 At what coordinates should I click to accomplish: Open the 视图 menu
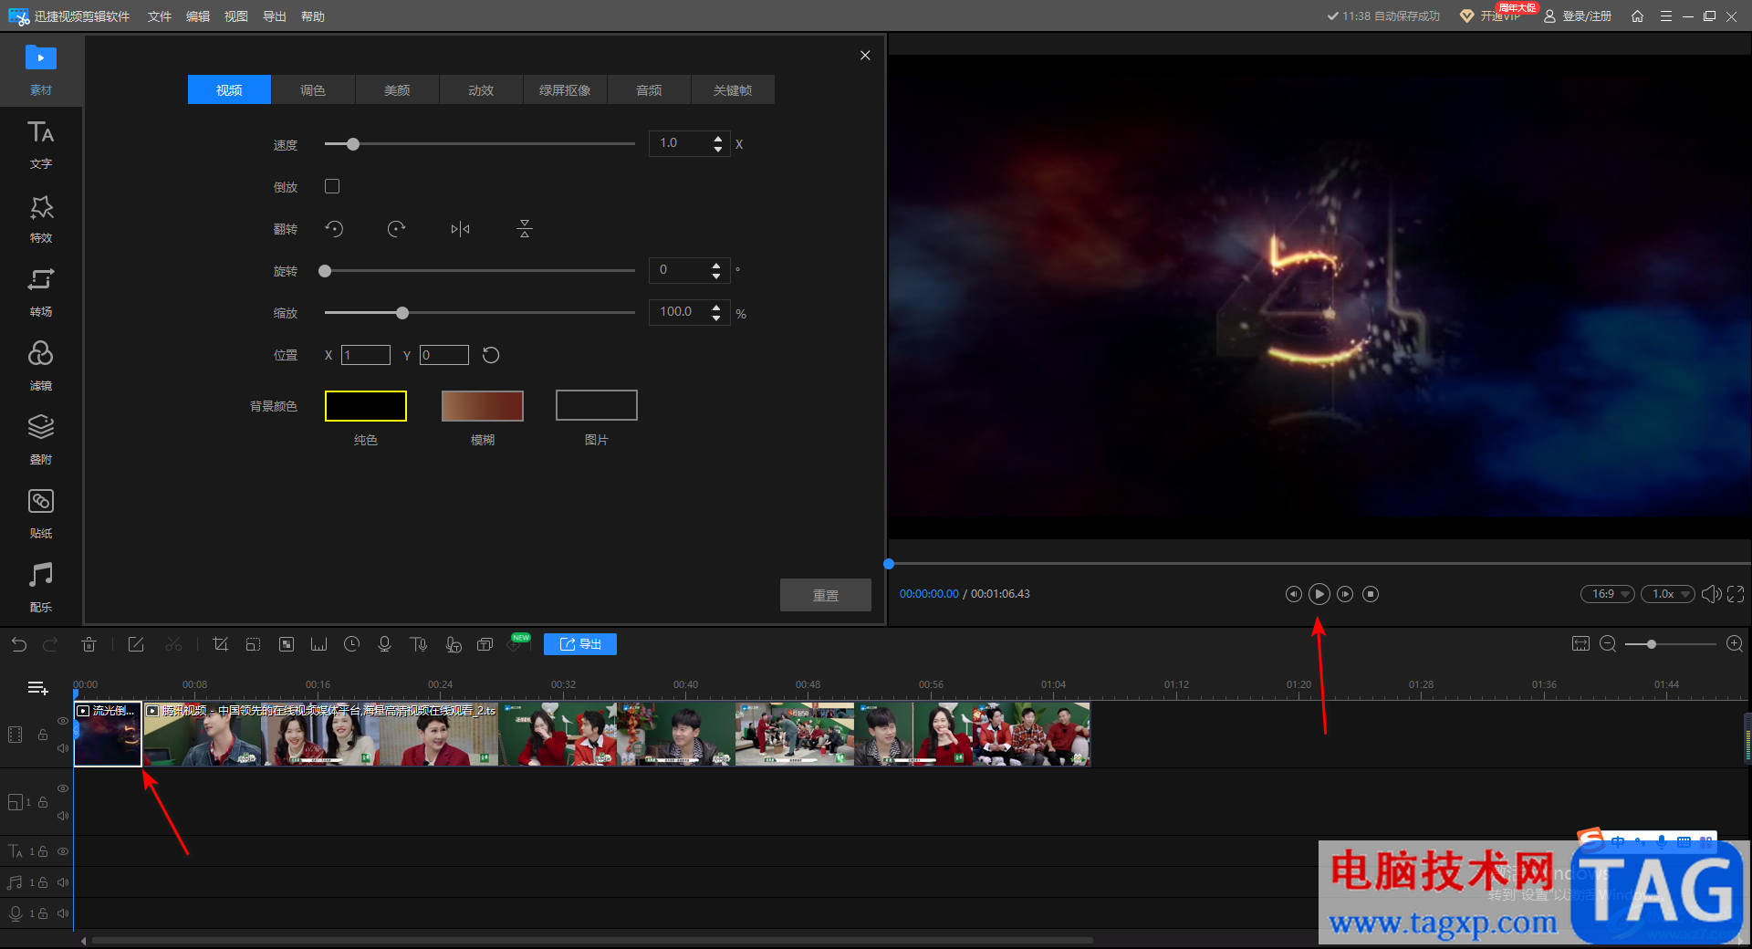point(236,16)
